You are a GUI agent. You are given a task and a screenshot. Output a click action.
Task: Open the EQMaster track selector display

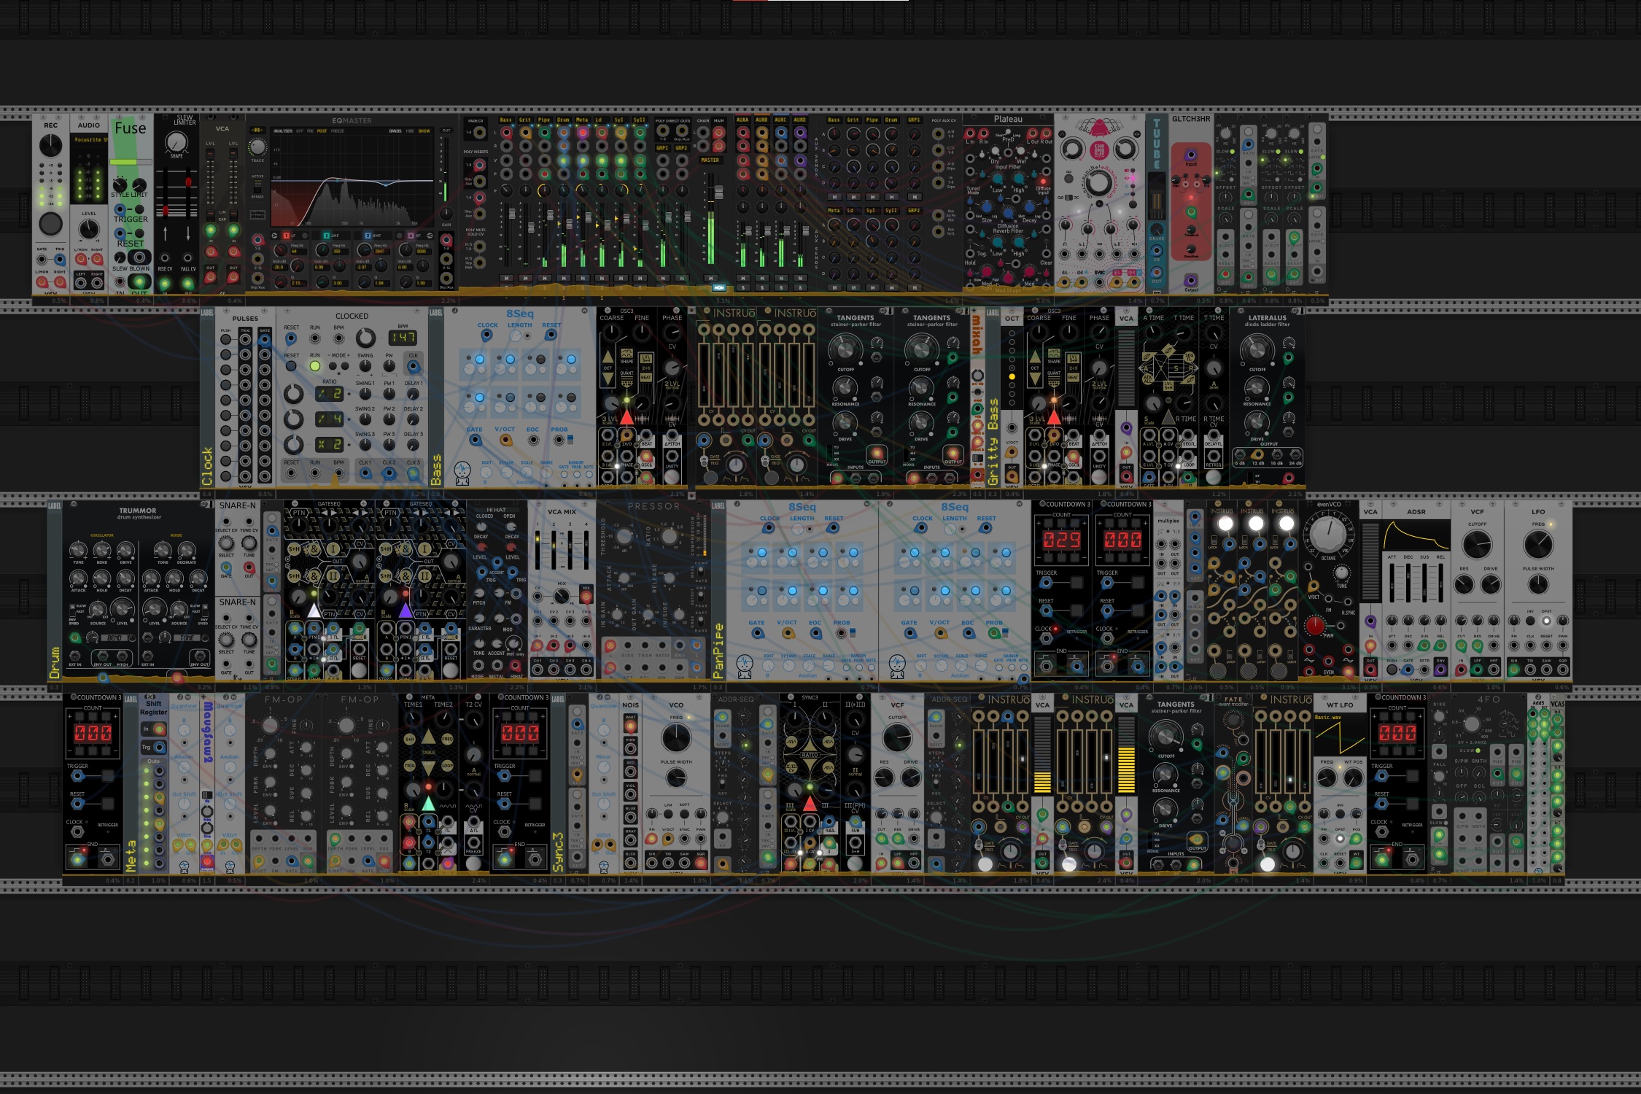pyautogui.click(x=257, y=130)
